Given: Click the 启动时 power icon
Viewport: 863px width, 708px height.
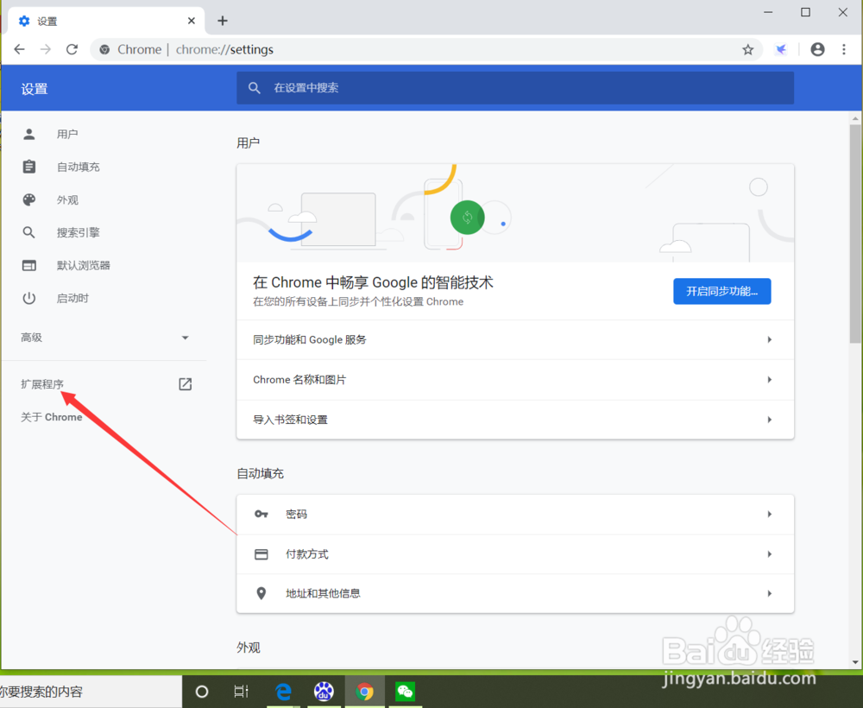Looking at the screenshot, I should pos(28,298).
